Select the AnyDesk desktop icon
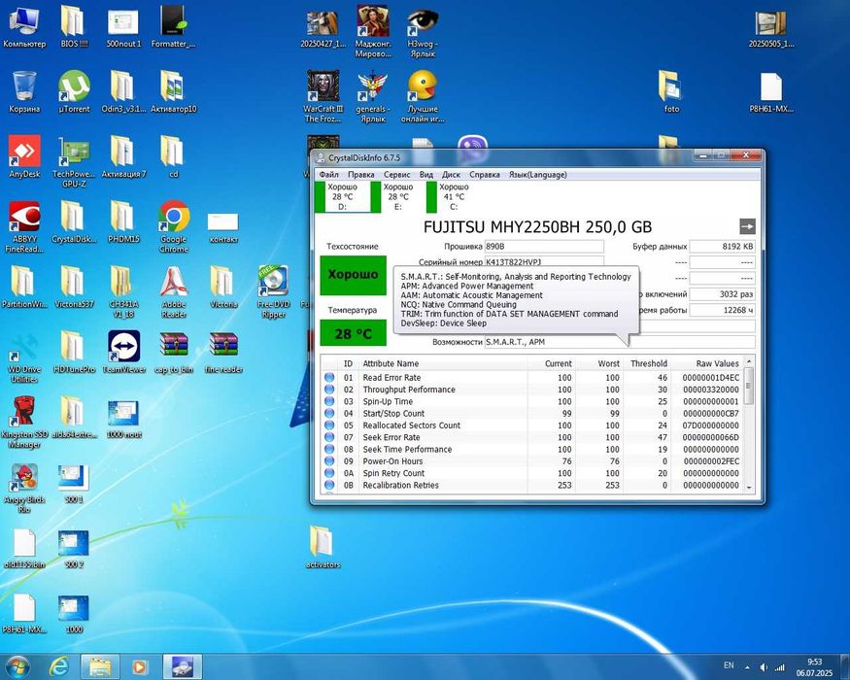Viewport: 850px width, 680px height. (x=24, y=153)
